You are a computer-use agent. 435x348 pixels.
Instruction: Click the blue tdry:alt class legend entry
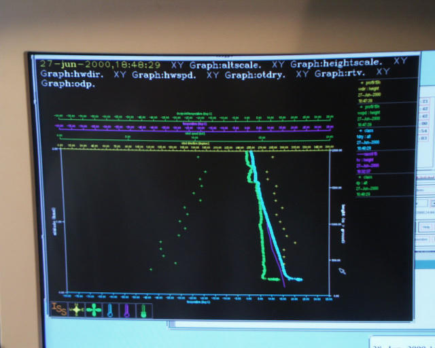(x=368, y=139)
